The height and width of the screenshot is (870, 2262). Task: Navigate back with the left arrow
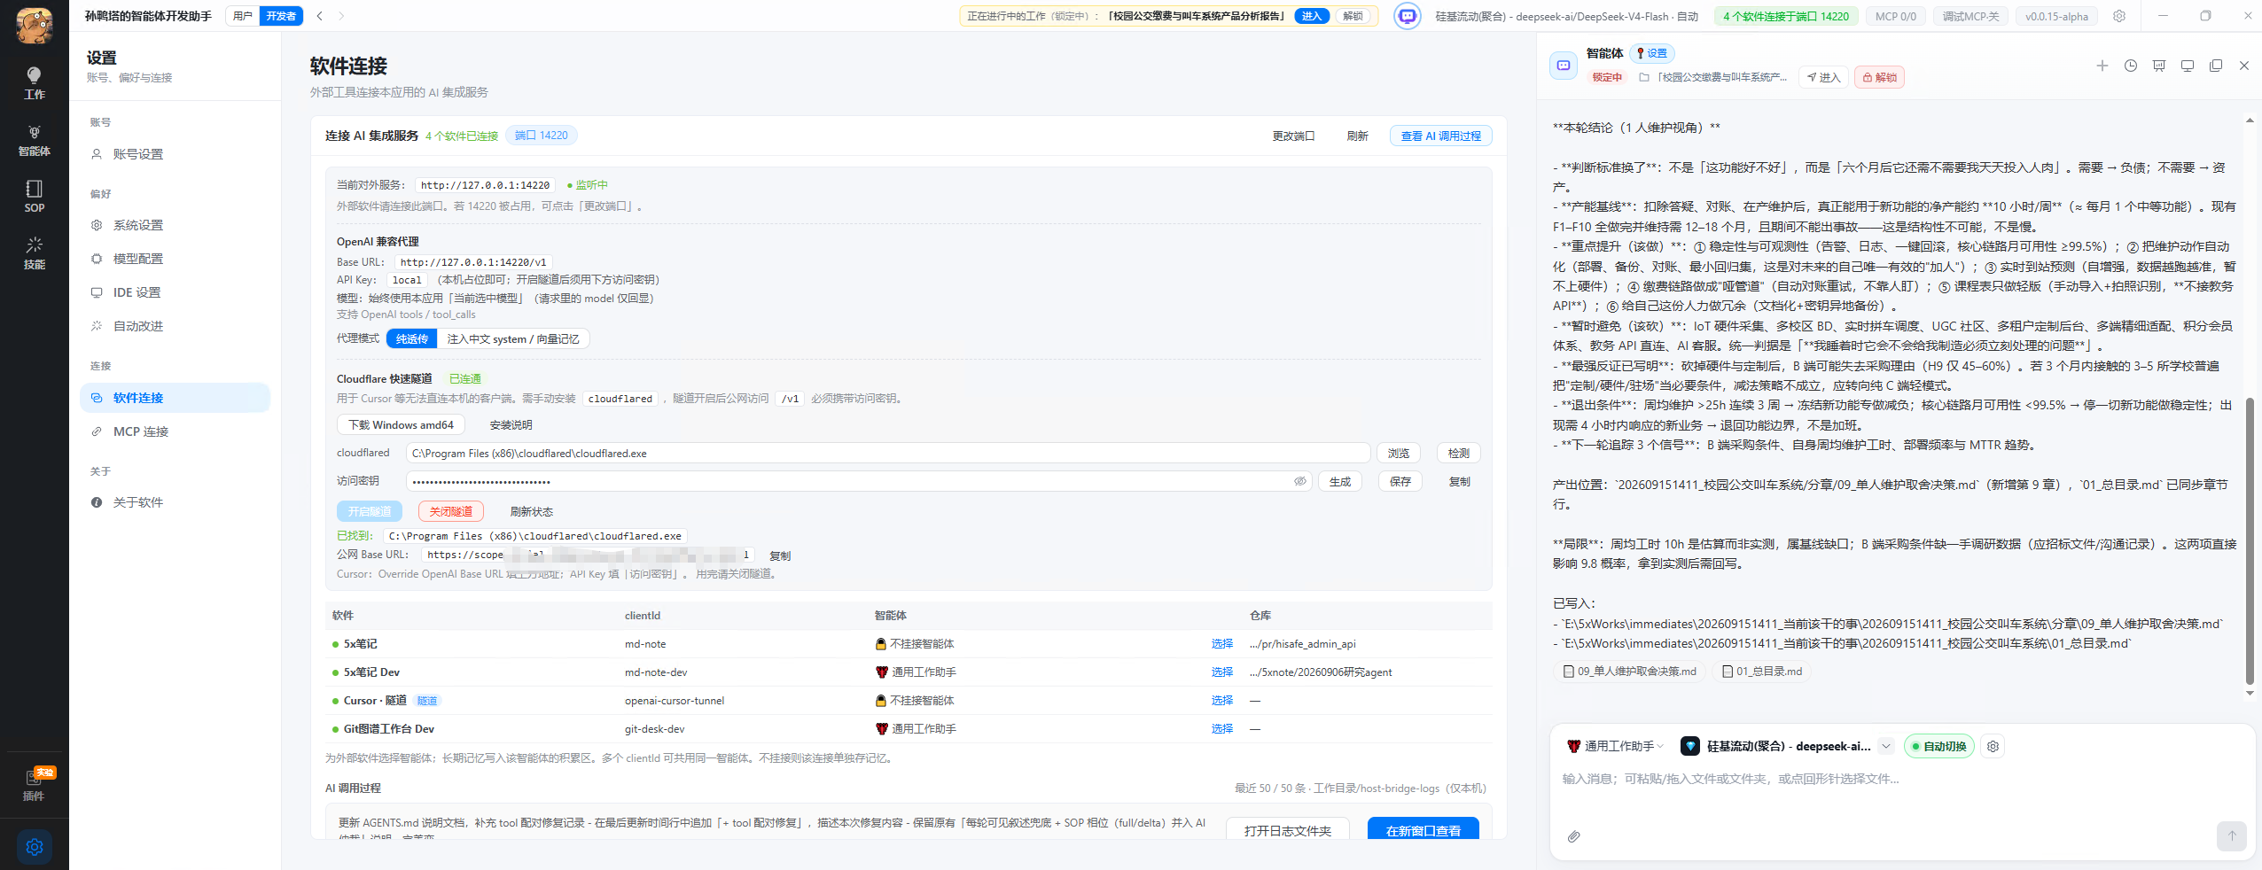320,16
